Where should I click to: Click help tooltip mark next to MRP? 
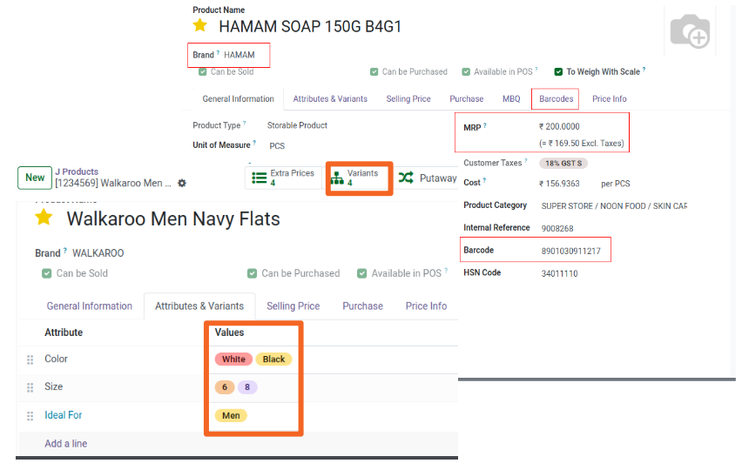pyautogui.click(x=485, y=125)
